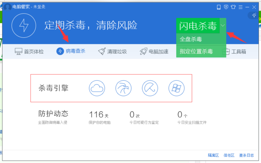Click the 今日安全扫描文件 count
This screenshot has width=261, height=163.
tap(182, 114)
